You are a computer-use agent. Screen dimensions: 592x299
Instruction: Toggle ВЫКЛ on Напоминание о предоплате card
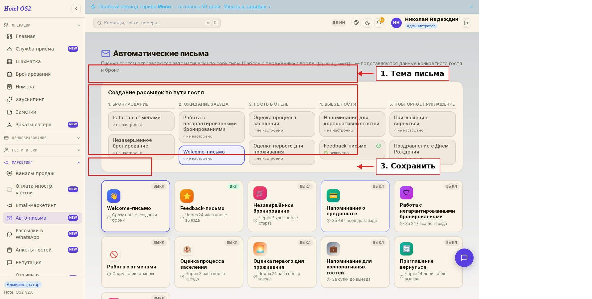pos(378,186)
